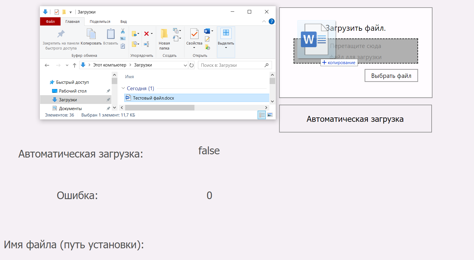
Task: Click Этот компьютер in address breadcrumb
Action: [110, 65]
